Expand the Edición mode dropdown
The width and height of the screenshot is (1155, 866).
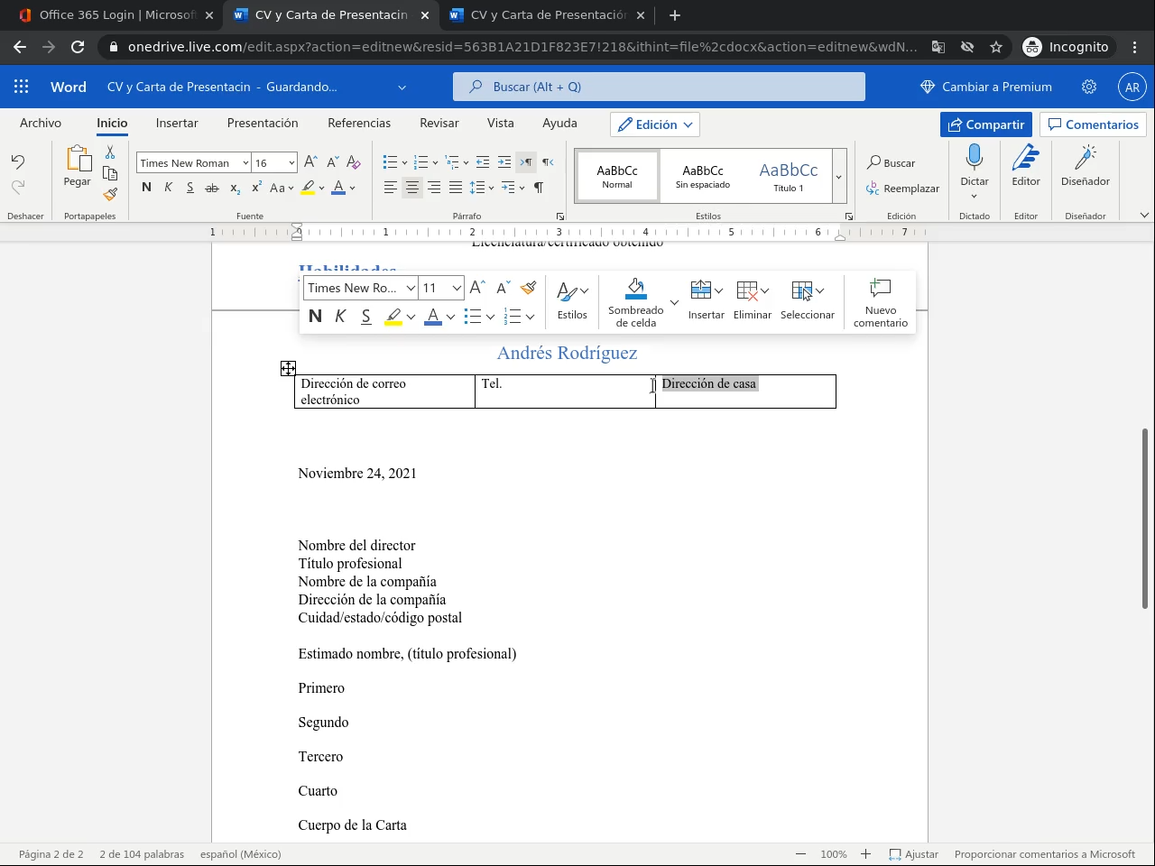point(655,124)
